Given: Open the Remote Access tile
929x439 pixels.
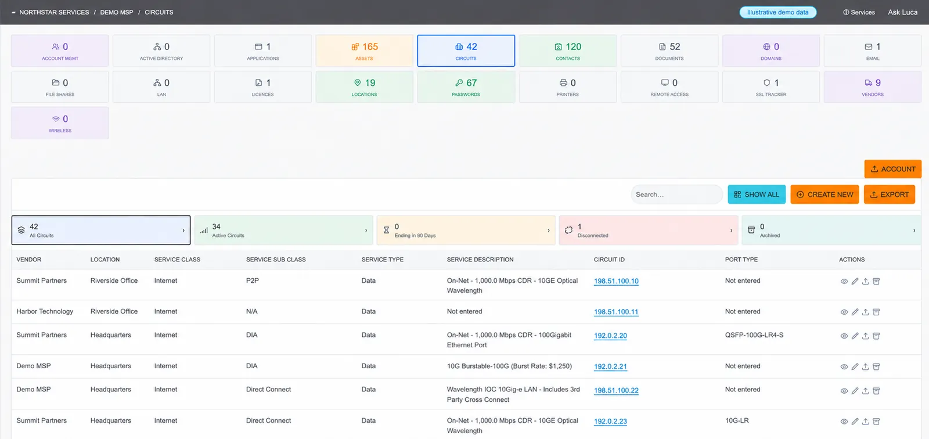Looking at the screenshot, I should [x=669, y=87].
